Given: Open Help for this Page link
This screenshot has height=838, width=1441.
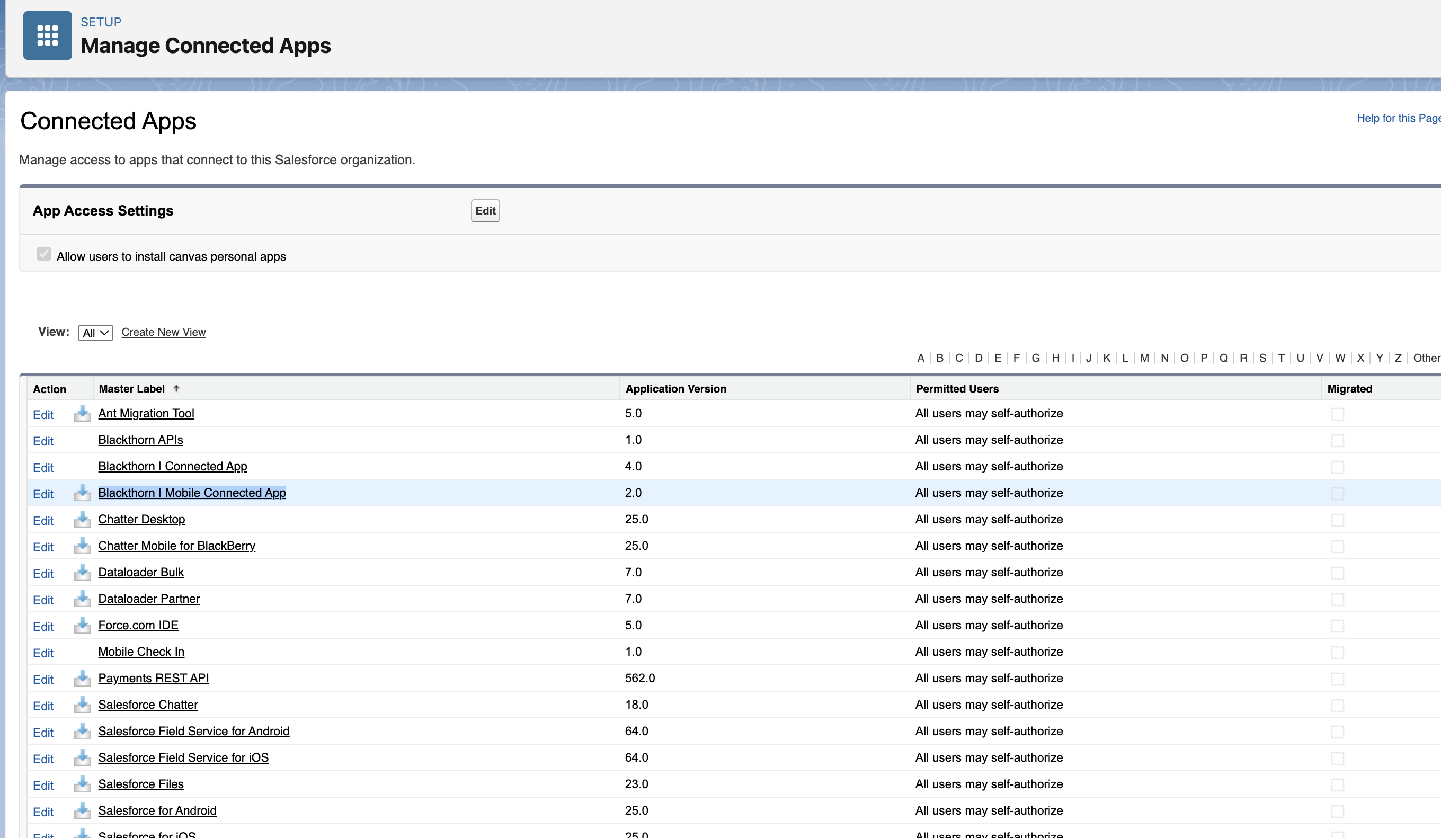Looking at the screenshot, I should 1398,118.
